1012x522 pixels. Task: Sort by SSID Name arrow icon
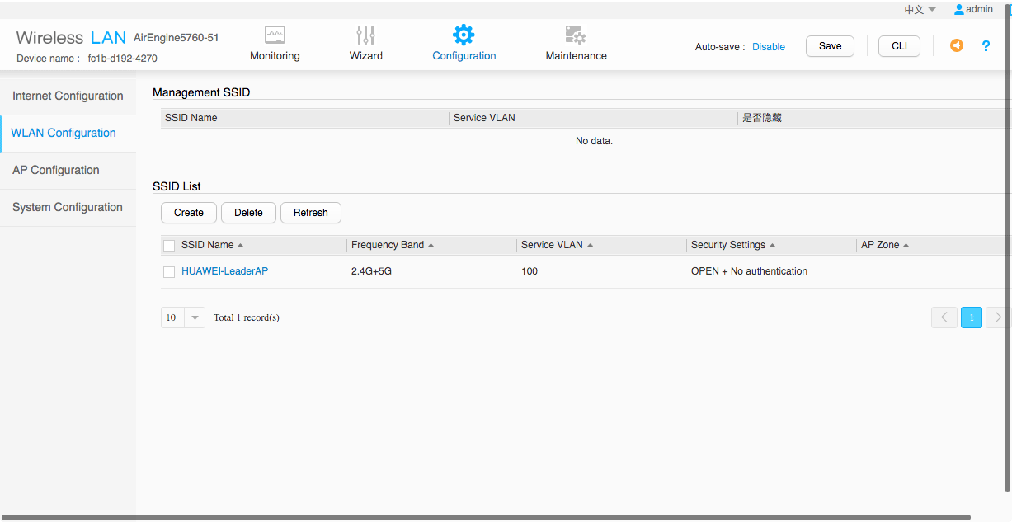click(x=241, y=246)
